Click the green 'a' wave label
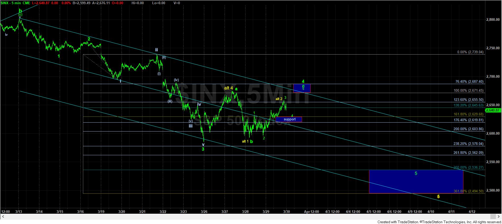502x224 pixels. [236, 89]
